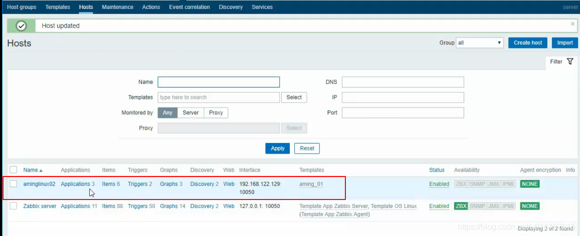Open Template OS Linux link

[394, 206]
